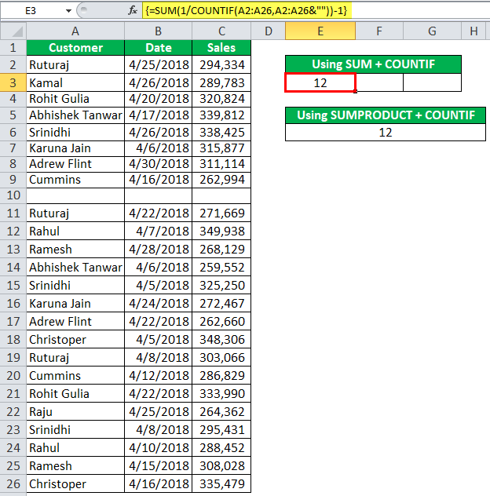This screenshot has width=490, height=496.
Task: Click date 4/24/2018
Action: (159, 304)
